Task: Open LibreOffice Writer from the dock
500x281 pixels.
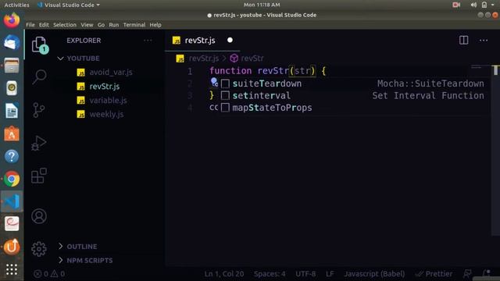Action: (x=12, y=111)
